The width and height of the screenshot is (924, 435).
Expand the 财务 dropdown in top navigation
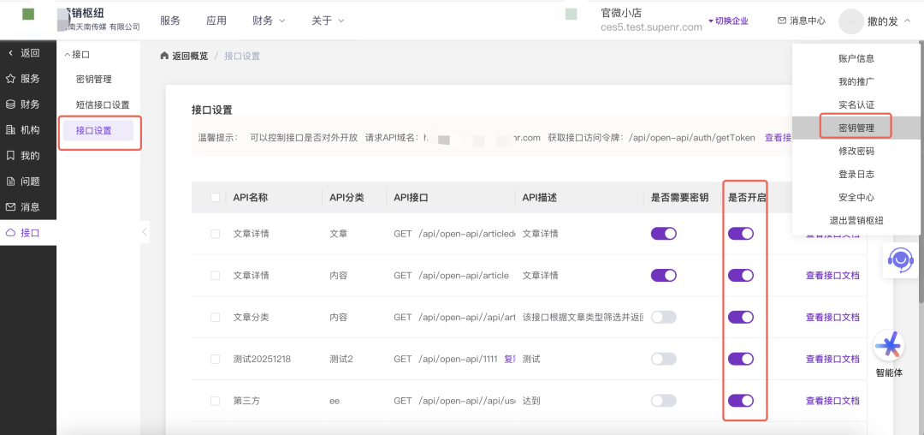(269, 21)
